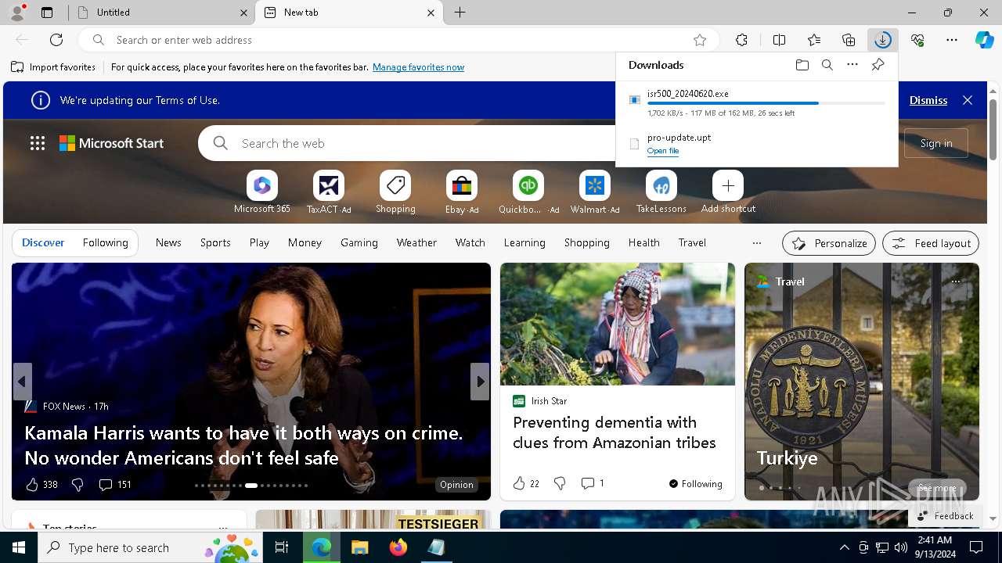Screen dimensions: 1002x563
Task: Open Windows Start menu
Action: coord(19,547)
